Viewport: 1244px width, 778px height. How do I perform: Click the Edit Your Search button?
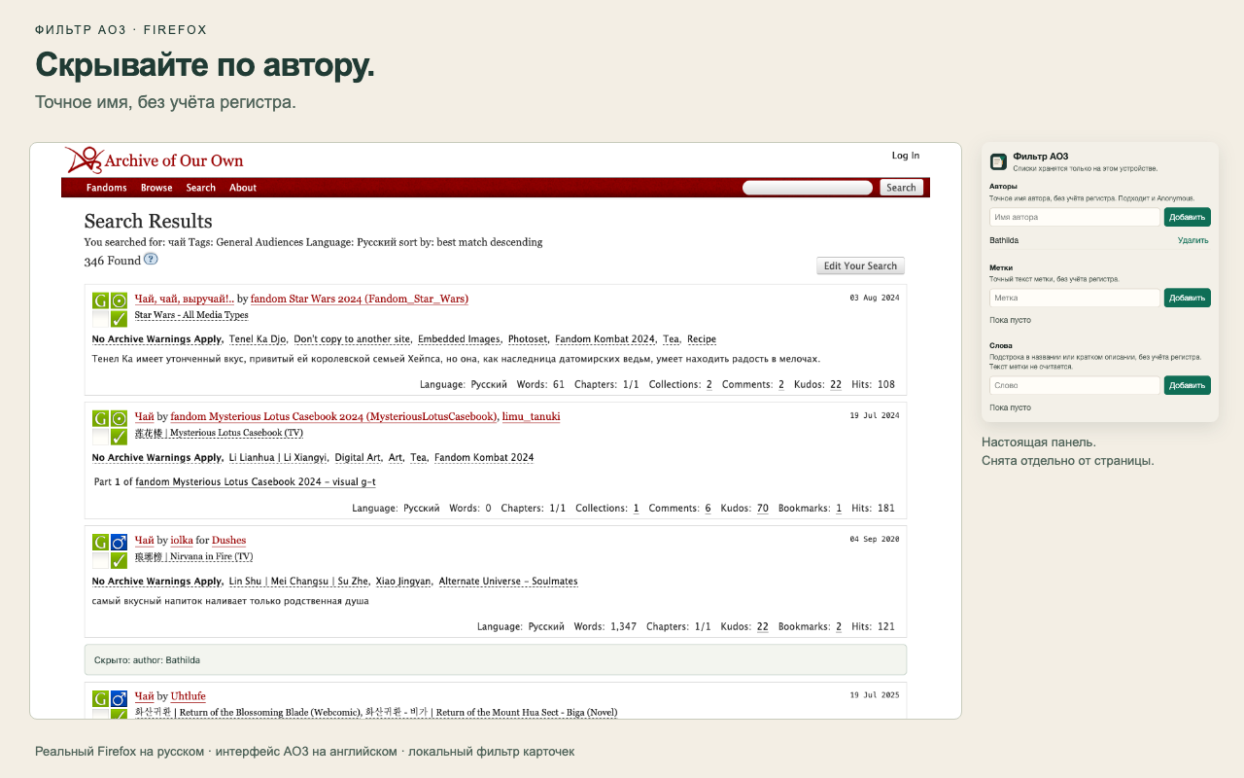click(x=860, y=266)
